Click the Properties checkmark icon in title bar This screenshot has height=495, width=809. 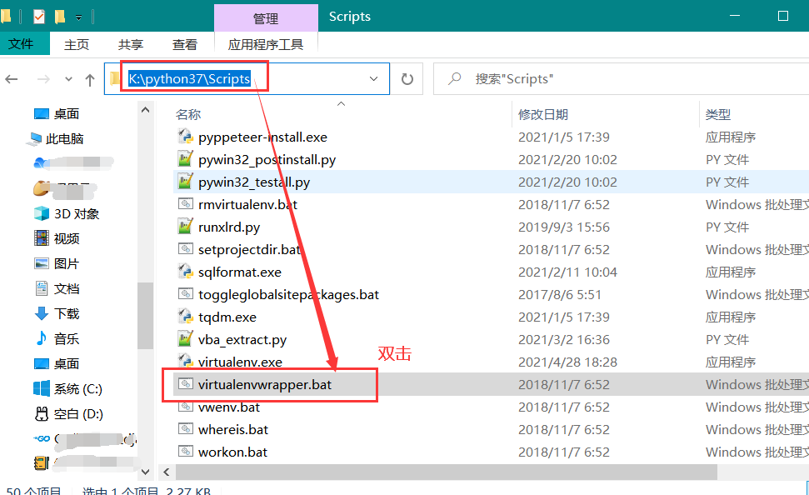point(39,17)
